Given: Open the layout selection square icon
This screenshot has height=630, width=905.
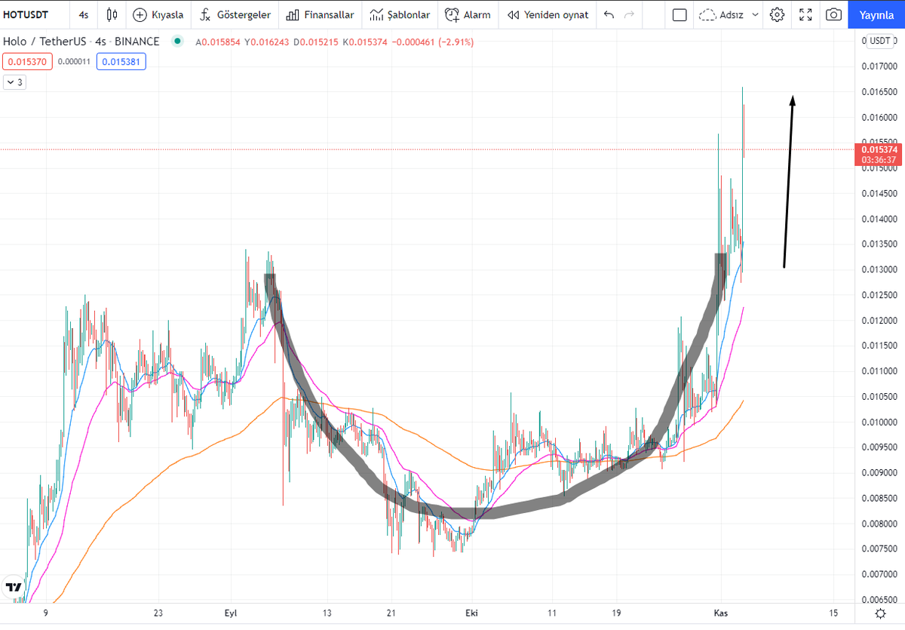Looking at the screenshot, I should 680,14.
